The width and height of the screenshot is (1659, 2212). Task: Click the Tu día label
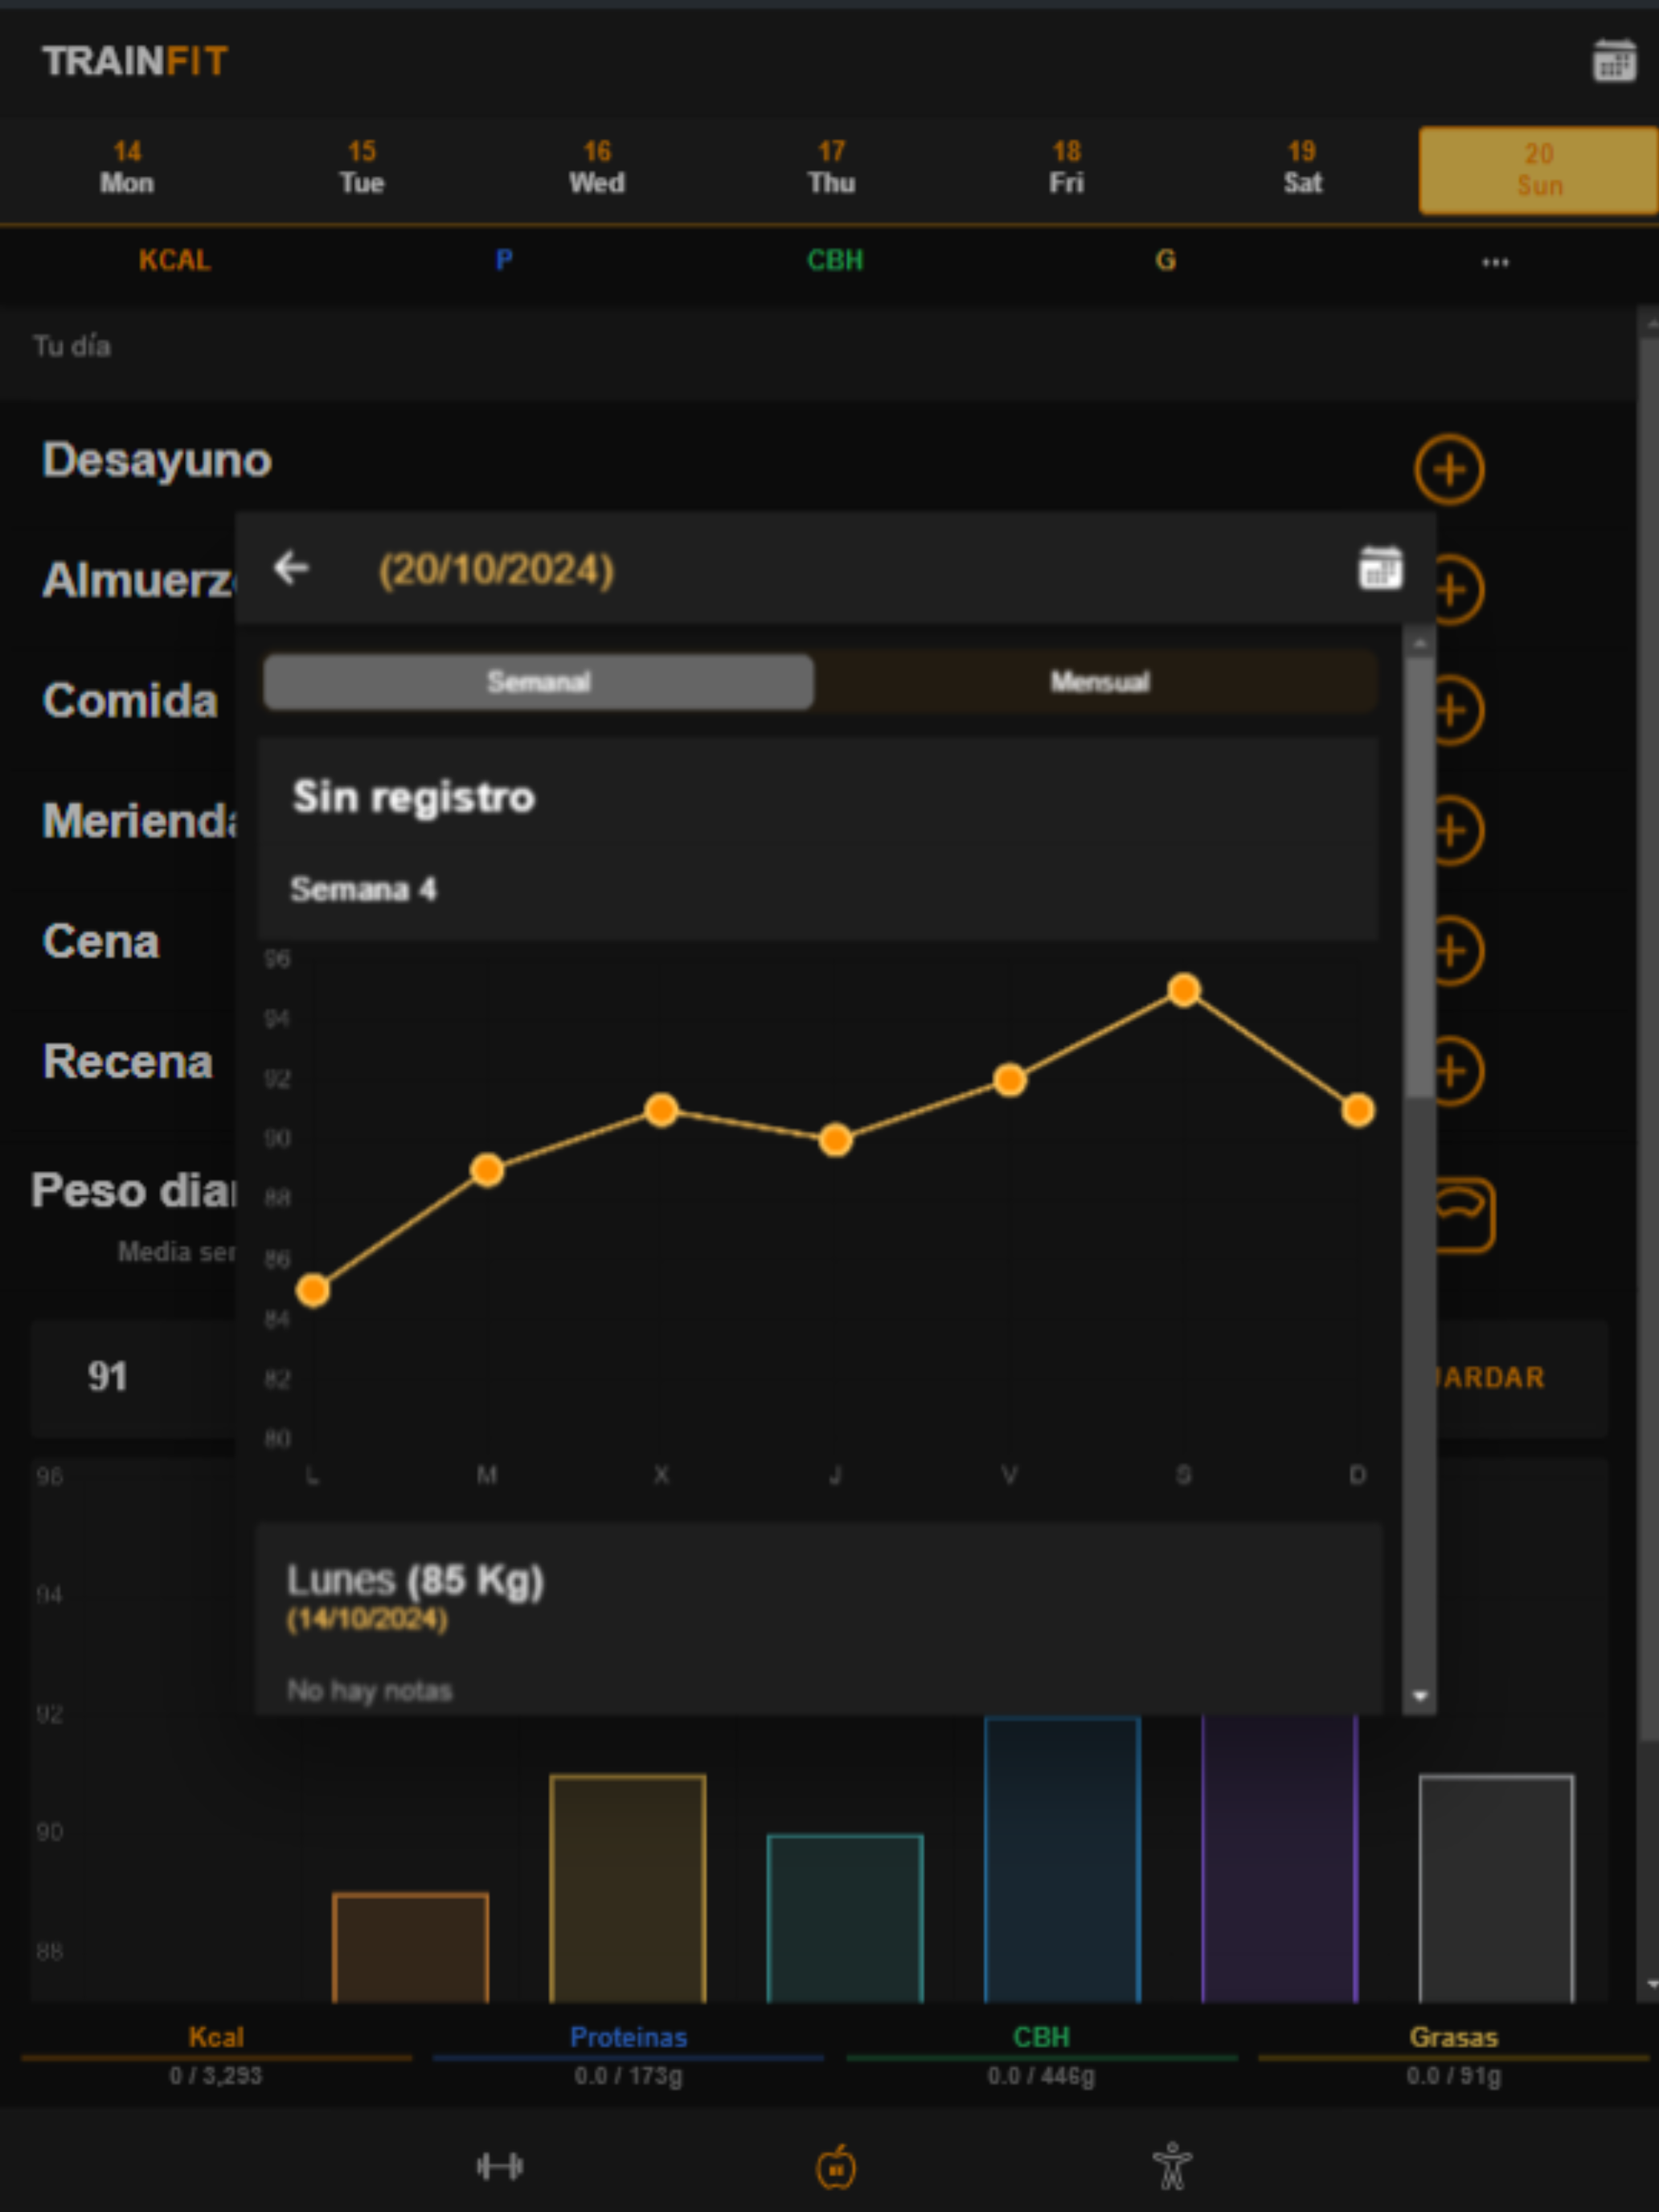(72, 346)
